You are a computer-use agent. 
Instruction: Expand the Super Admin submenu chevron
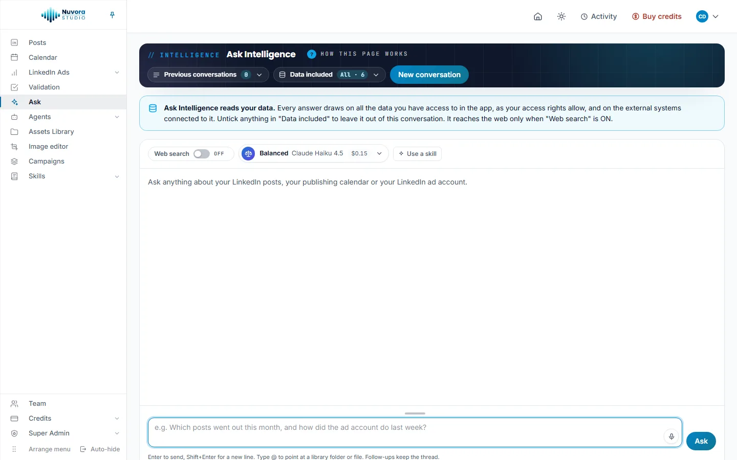click(x=117, y=433)
